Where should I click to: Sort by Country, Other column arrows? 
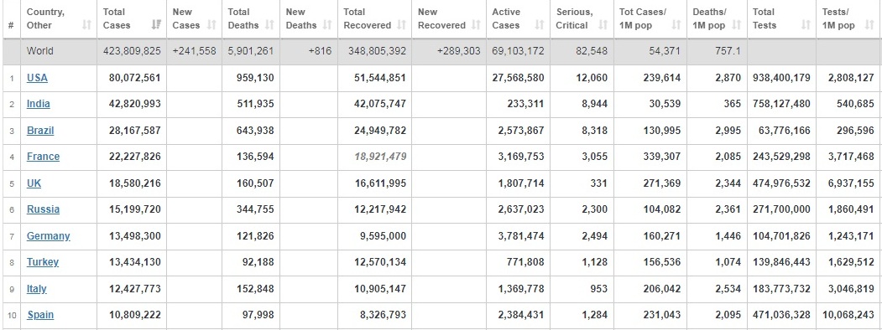(86, 24)
